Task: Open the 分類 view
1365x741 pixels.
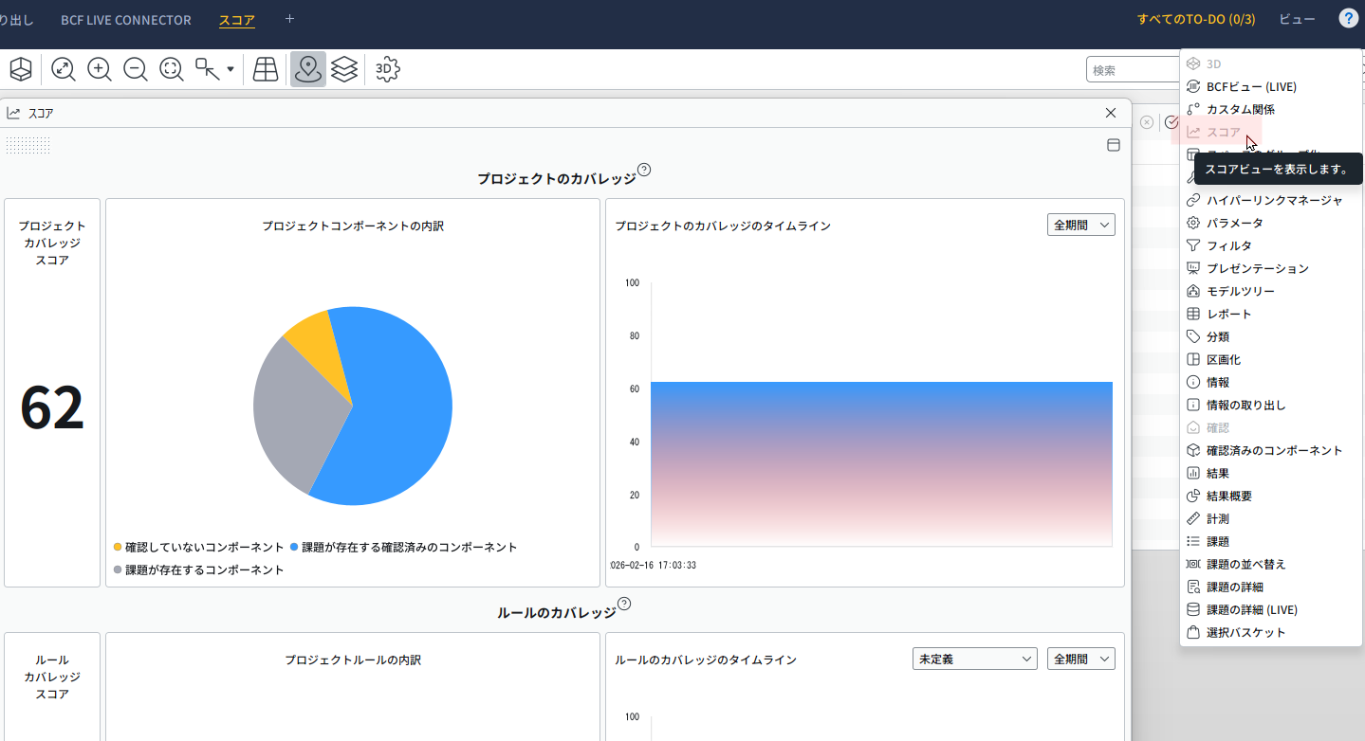Action: [1271, 336]
